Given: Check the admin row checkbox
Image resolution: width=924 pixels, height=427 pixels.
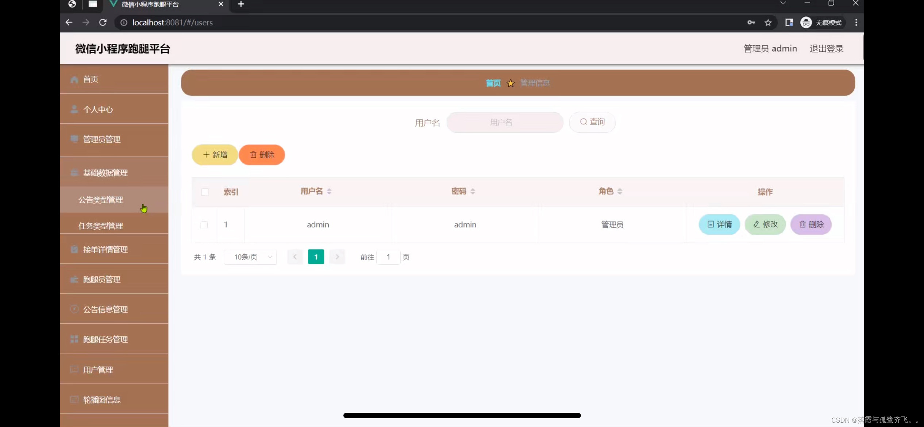Looking at the screenshot, I should pyautogui.click(x=204, y=225).
